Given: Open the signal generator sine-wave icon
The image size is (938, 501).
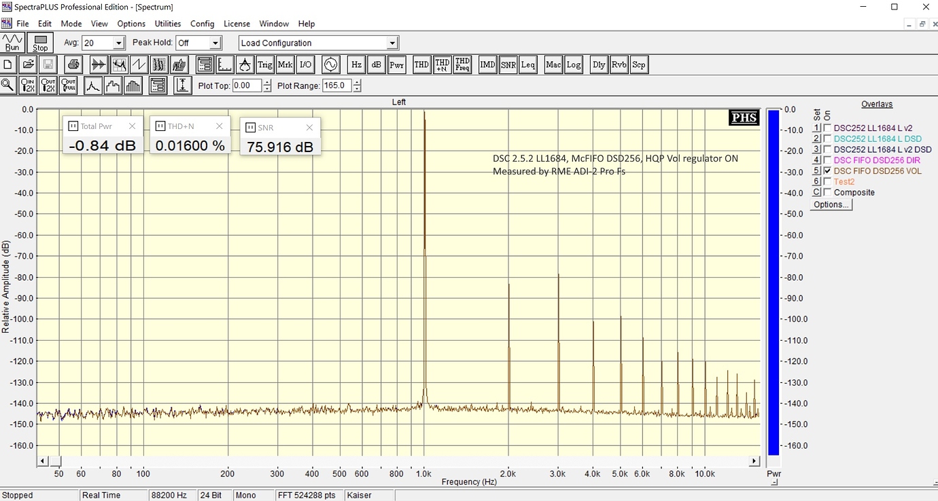Looking at the screenshot, I should click(330, 65).
